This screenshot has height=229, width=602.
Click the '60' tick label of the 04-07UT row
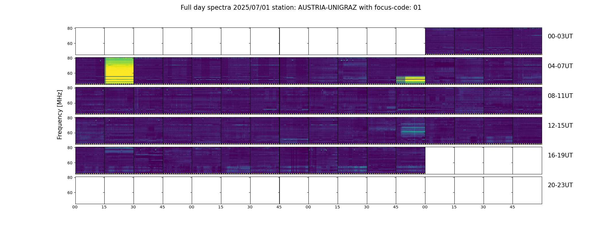70,73
